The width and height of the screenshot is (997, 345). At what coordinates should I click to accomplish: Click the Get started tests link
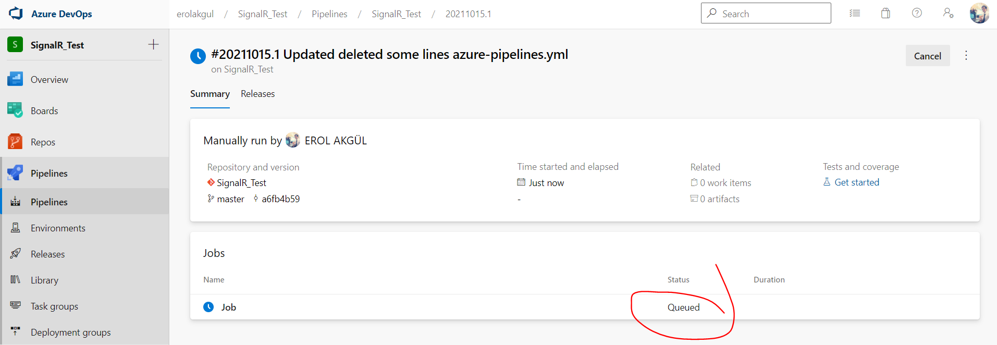856,182
